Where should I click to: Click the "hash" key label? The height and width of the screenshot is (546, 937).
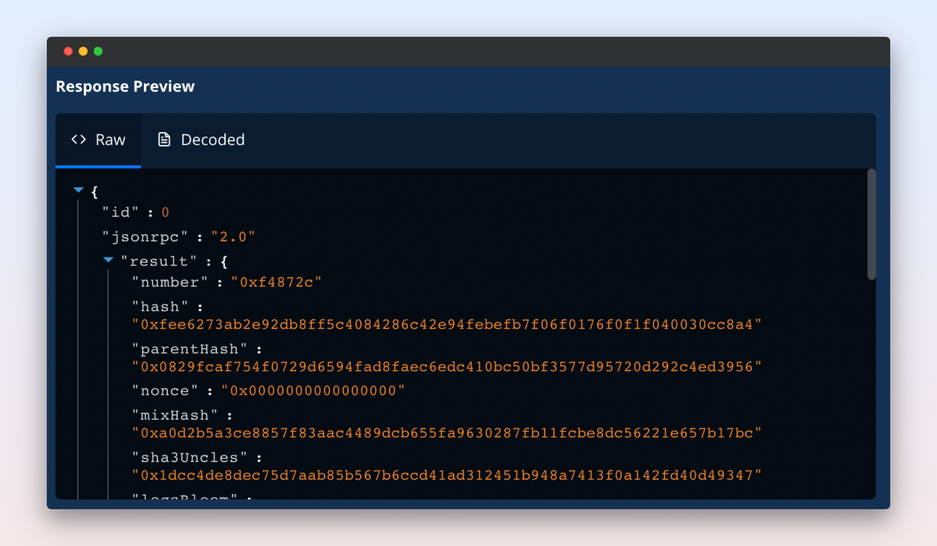[x=160, y=307]
